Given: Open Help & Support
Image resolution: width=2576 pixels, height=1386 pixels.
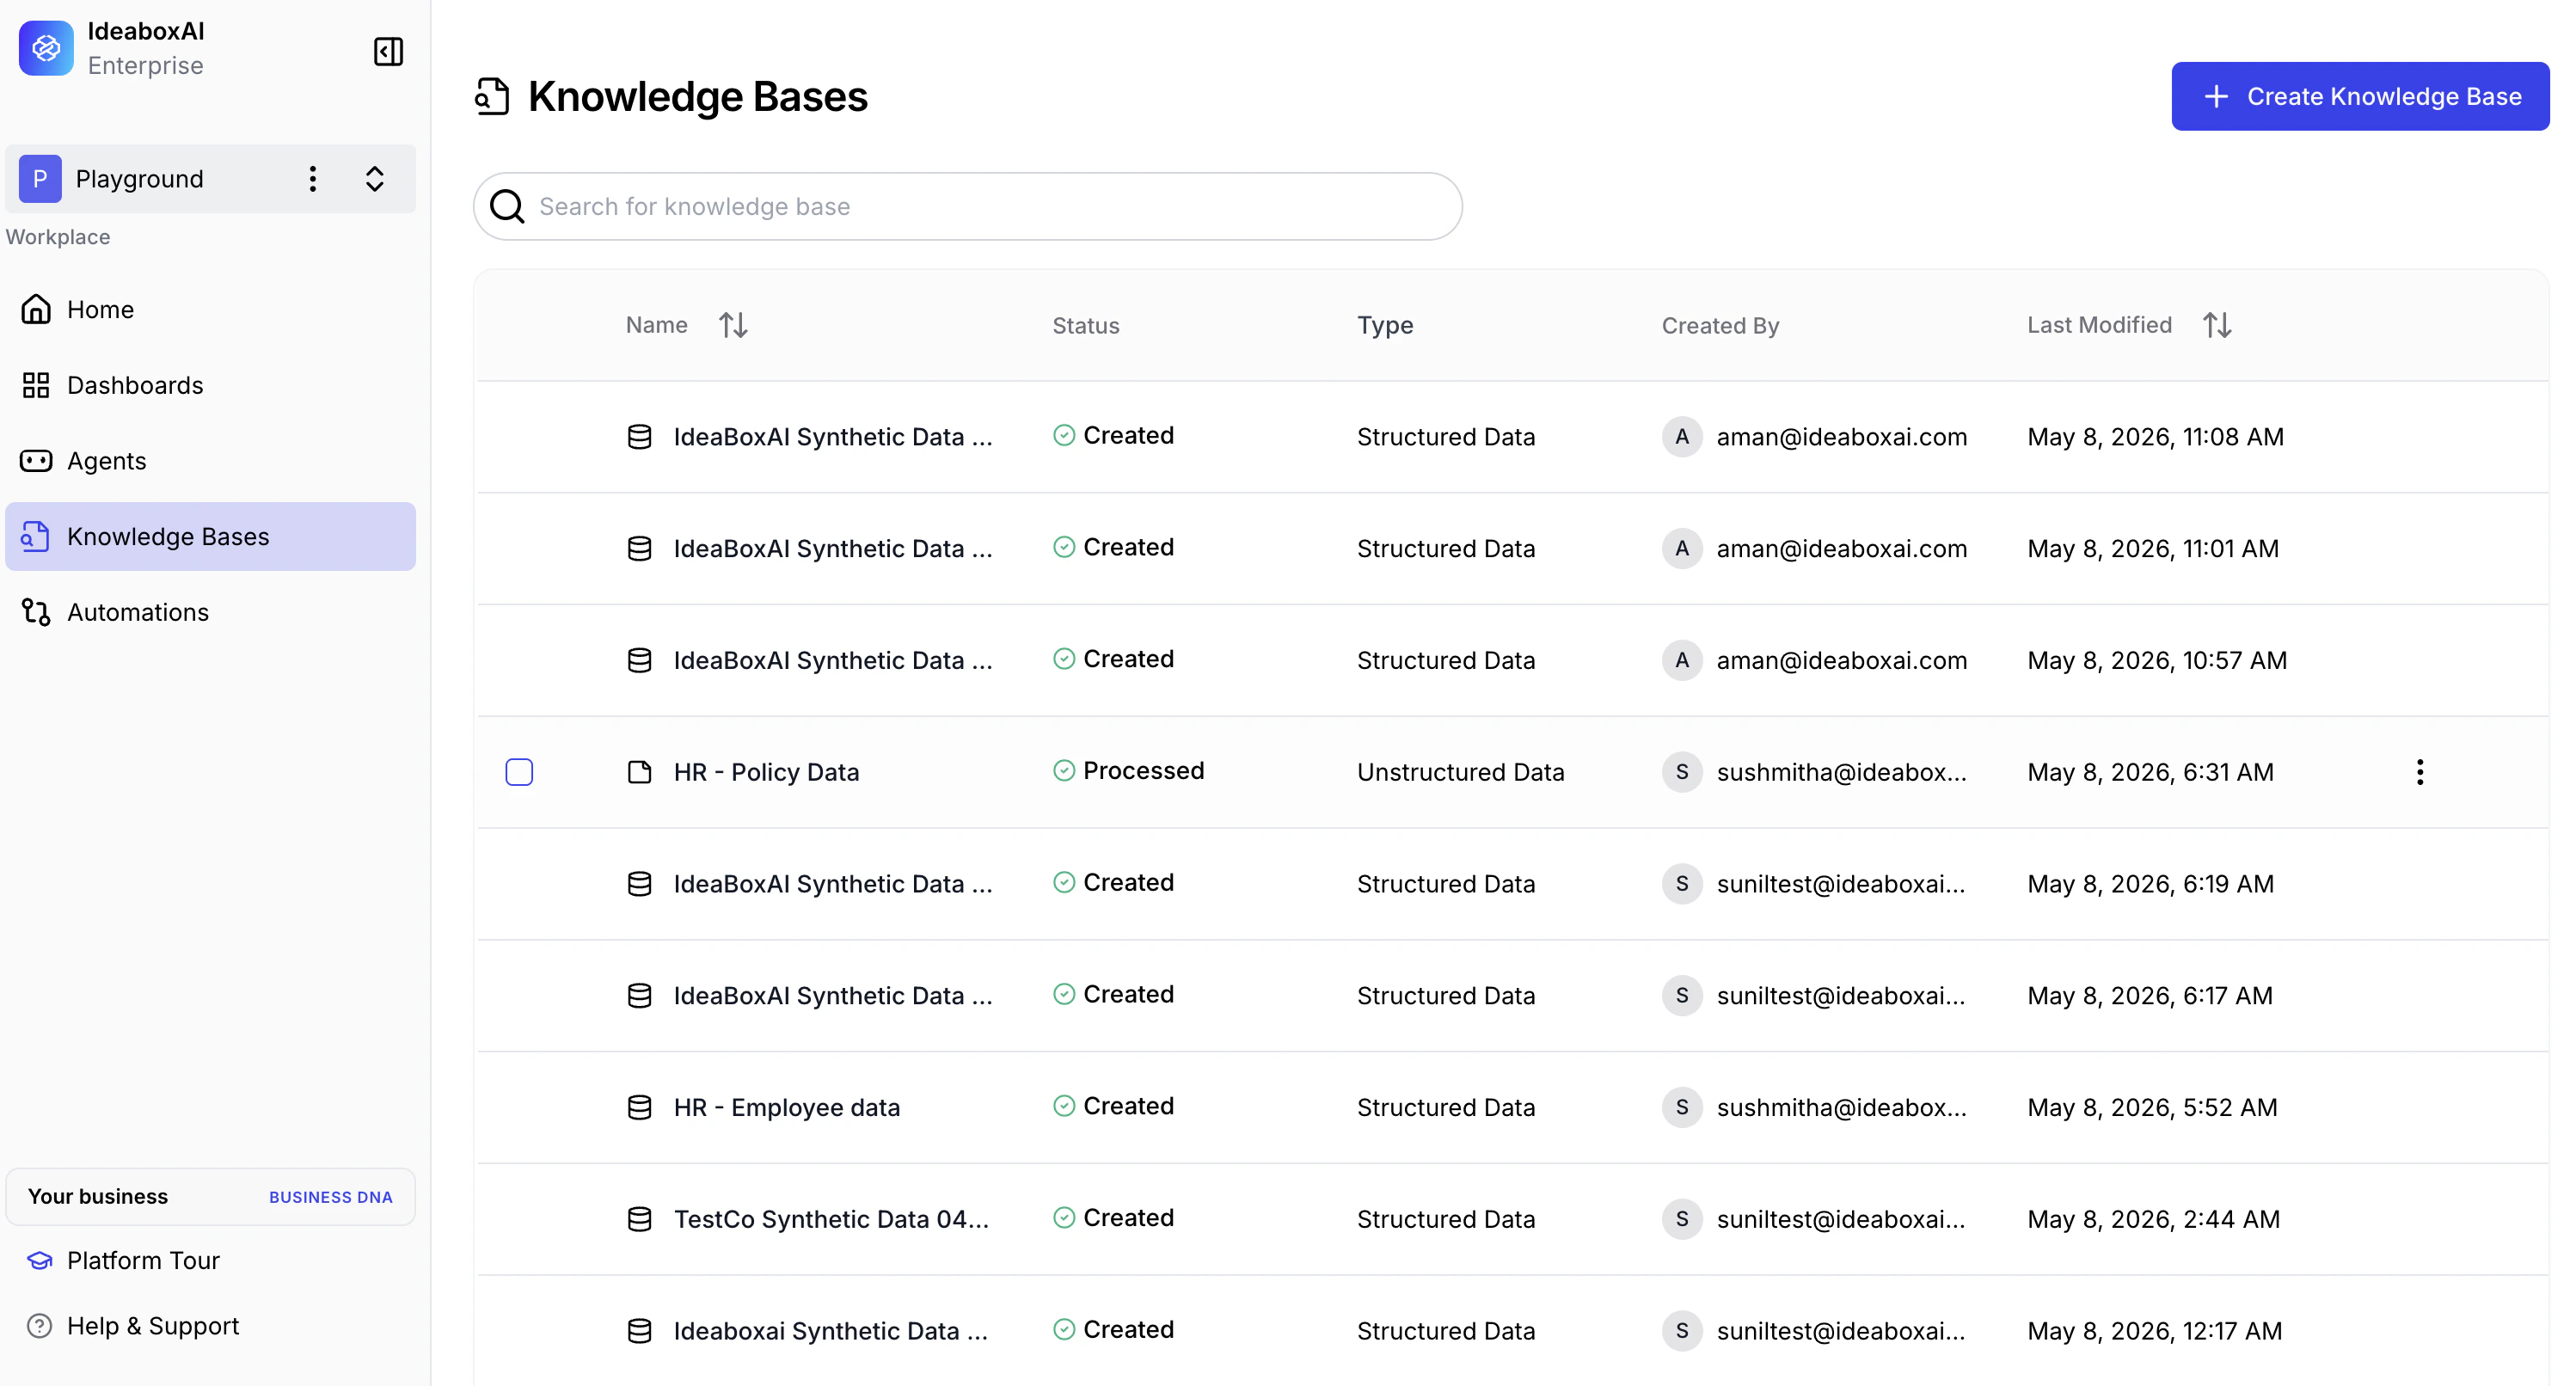Looking at the screenshot, I should click(153, 1326).
